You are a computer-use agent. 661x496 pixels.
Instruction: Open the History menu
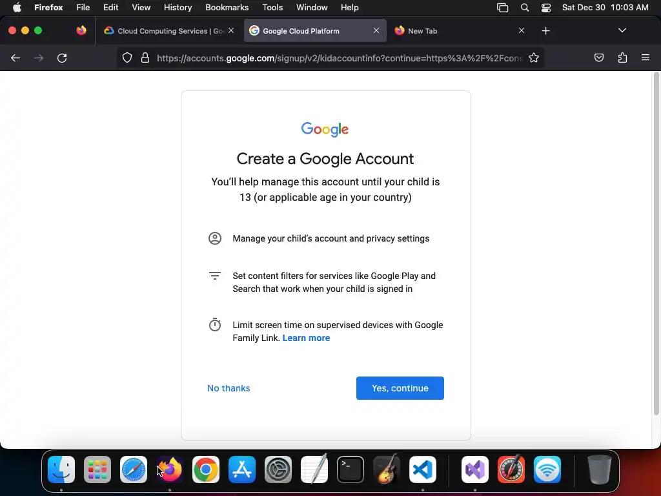pyautogui.click(x=178, y=7)
